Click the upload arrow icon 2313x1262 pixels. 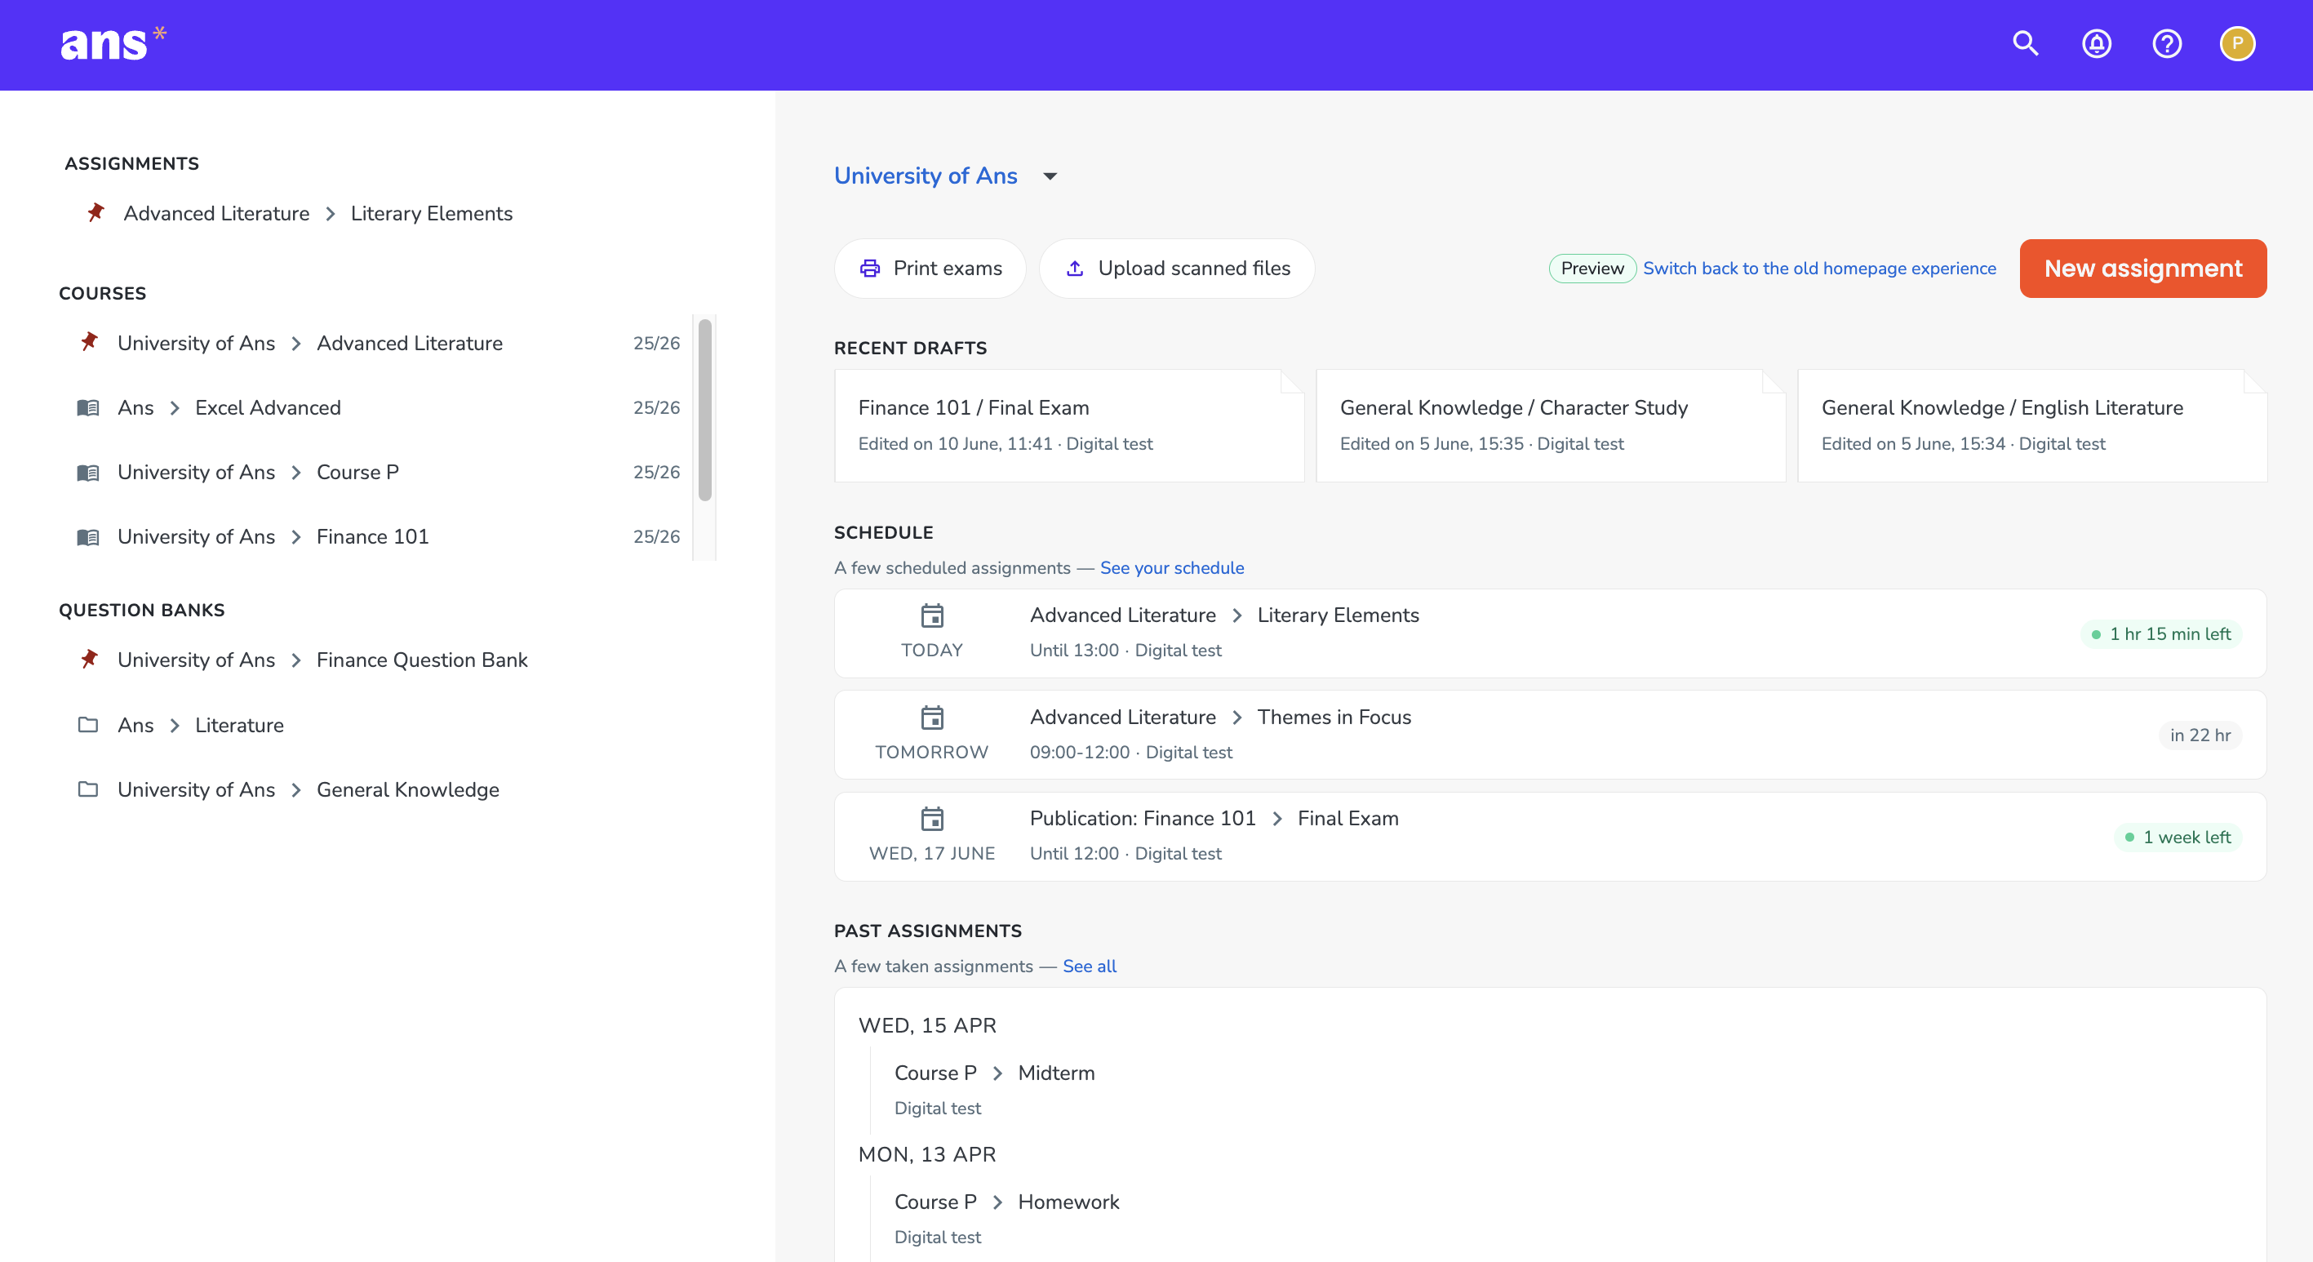pos(1074,269)
